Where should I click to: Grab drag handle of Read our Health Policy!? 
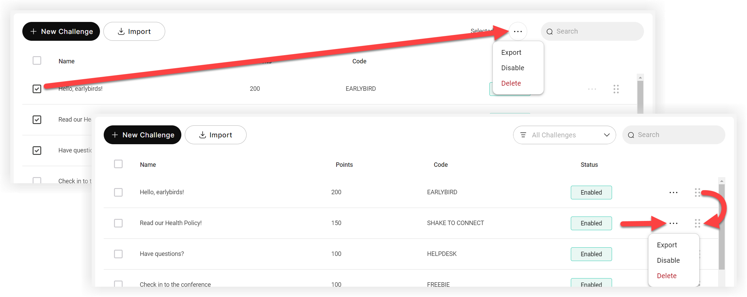(x=698, y=223)
